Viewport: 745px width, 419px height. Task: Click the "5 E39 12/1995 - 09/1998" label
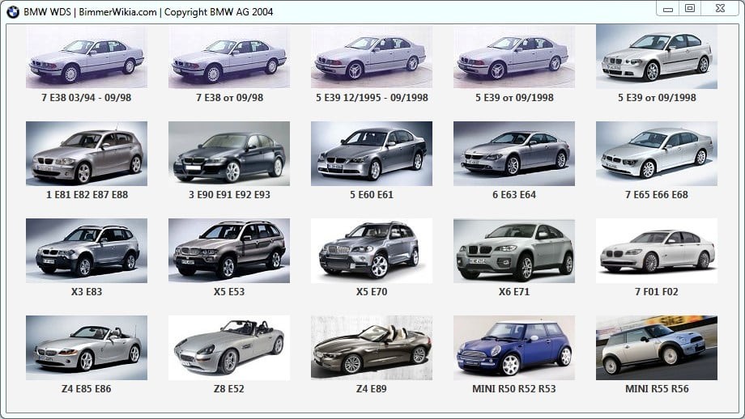[372, 98]
